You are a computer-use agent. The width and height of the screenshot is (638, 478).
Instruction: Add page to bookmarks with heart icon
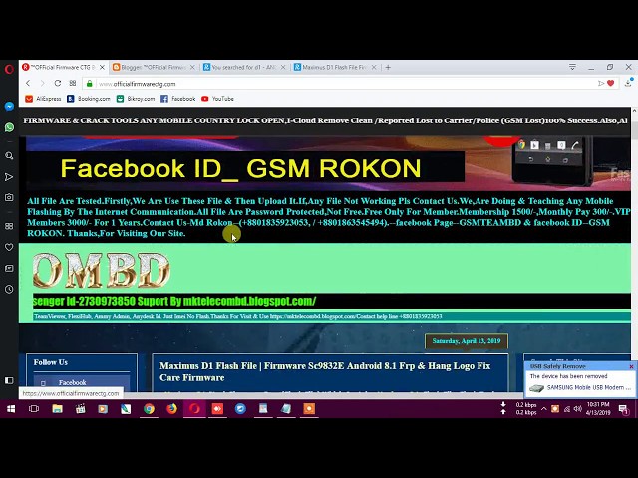point(610,83)
